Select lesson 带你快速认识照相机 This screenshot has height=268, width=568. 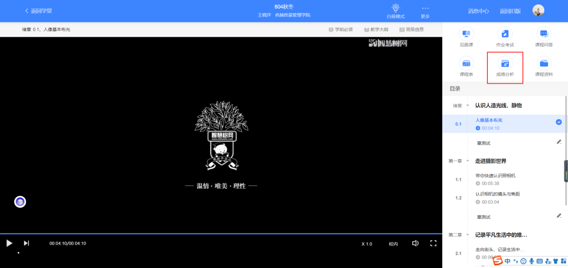click(x=495, y=176)
